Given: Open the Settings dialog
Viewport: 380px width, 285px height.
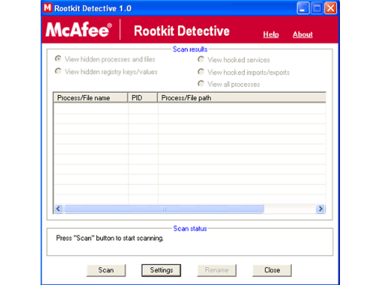Looking at the screenshot, I should 161,270.
